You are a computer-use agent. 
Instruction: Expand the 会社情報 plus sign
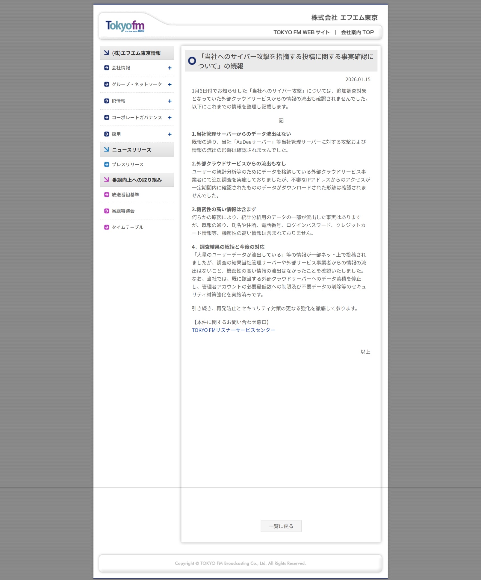click(x=170, y=68)
